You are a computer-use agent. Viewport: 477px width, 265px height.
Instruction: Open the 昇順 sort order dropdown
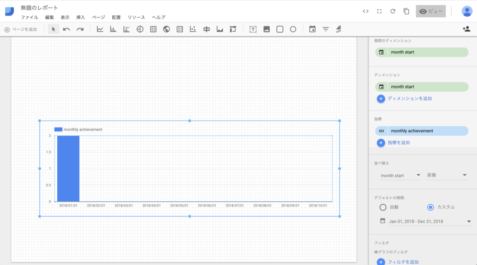(x=447, y=175)
